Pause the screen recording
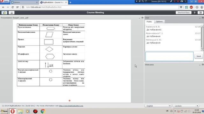The width and height of the screenshot is (204, 114). click(x=174, y=1)
